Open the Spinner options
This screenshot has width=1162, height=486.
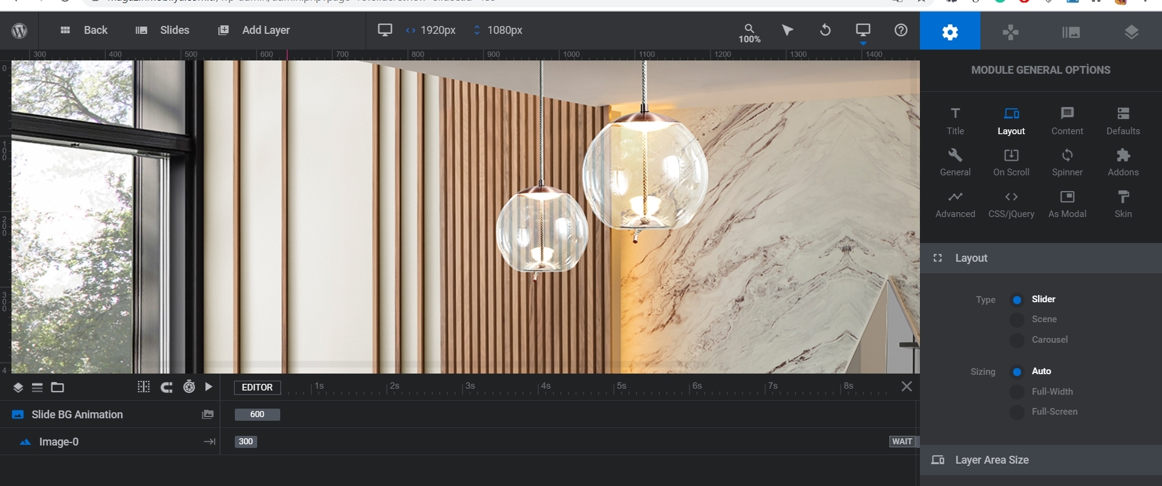tap(1067, 163)
